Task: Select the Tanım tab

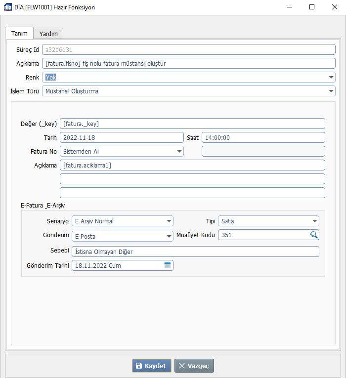Action: 19,33
